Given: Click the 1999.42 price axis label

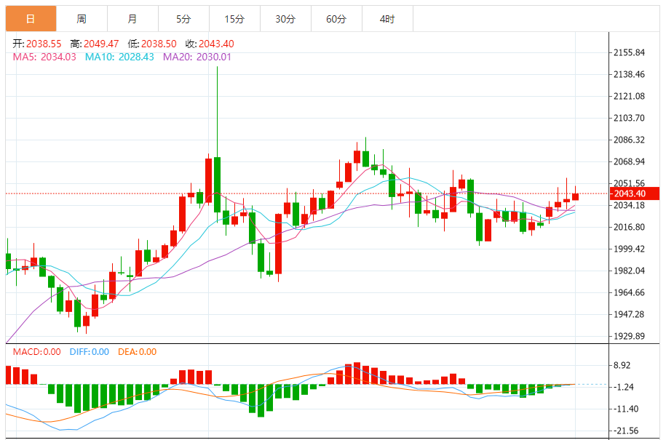Looking at the screenshot, I should tap(629, 249).
